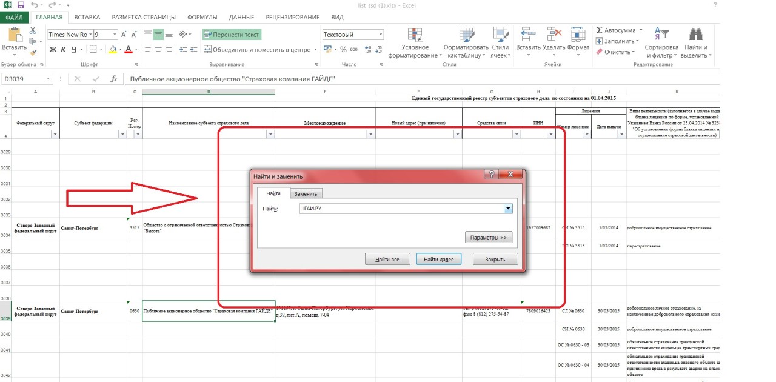Activate Format Painter brush icon
Screen dimensions: 776x382
pyautogui.click(x=33, y=53)
